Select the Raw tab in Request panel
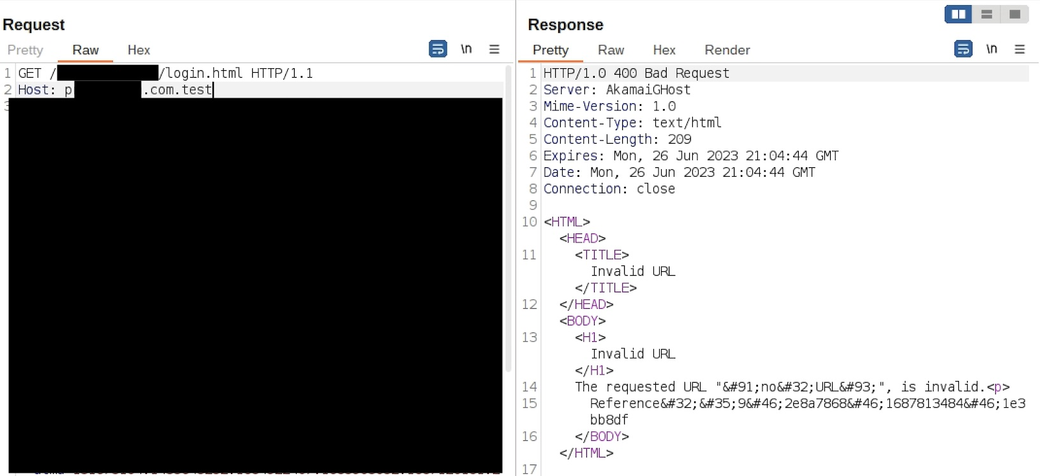The height and width of the screenshot is (476, 1040). (85, 50)
